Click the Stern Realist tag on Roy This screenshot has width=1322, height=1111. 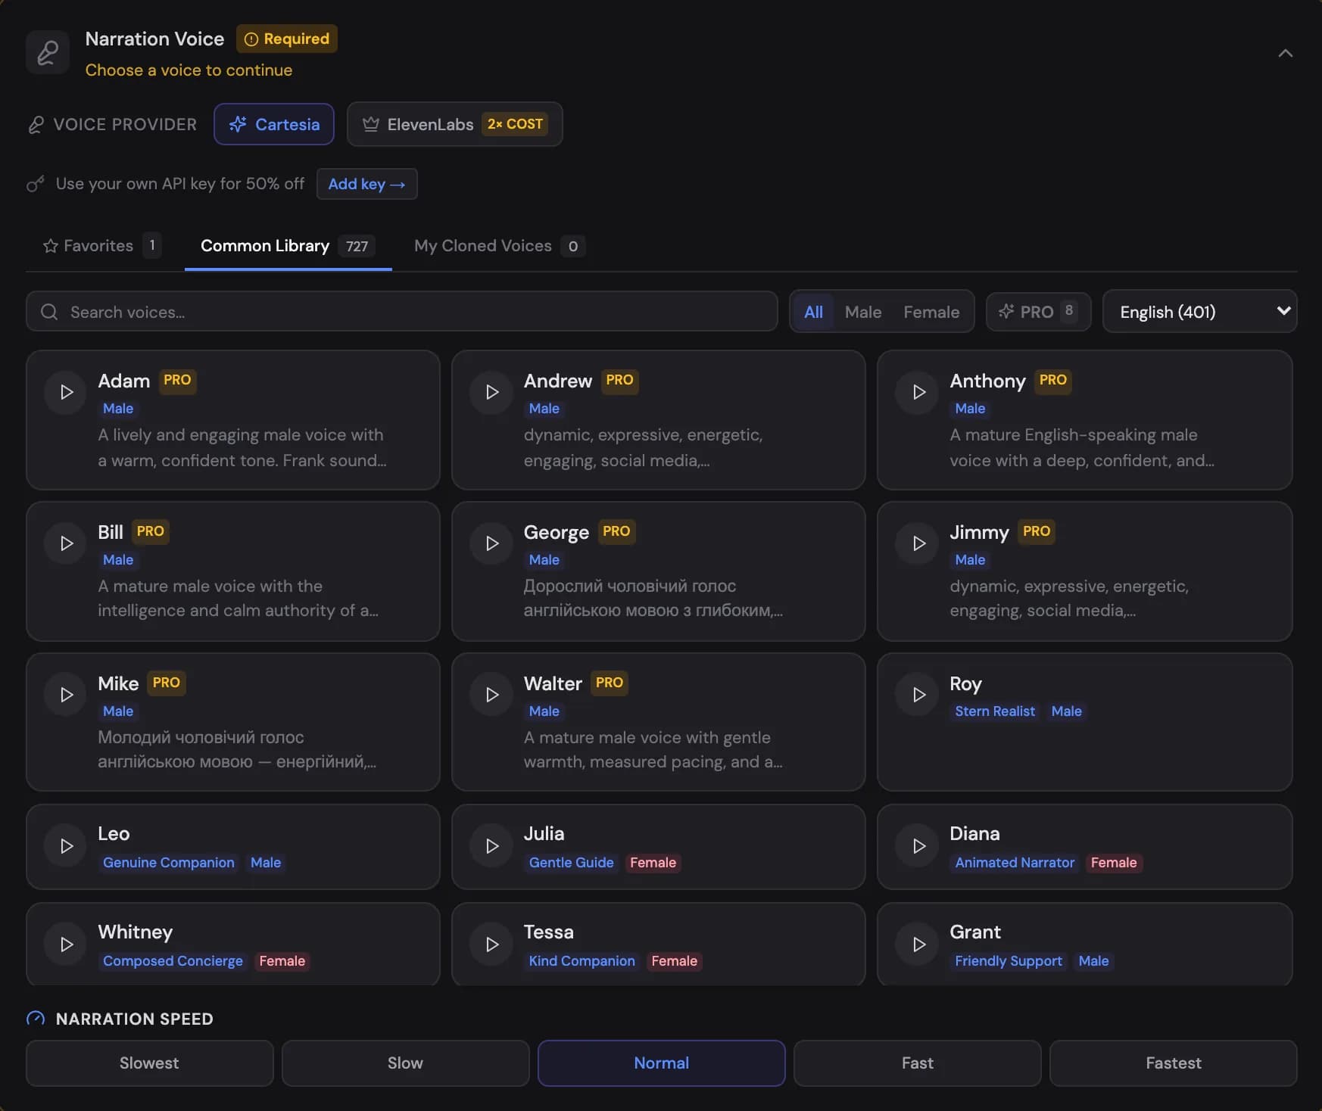994,711
